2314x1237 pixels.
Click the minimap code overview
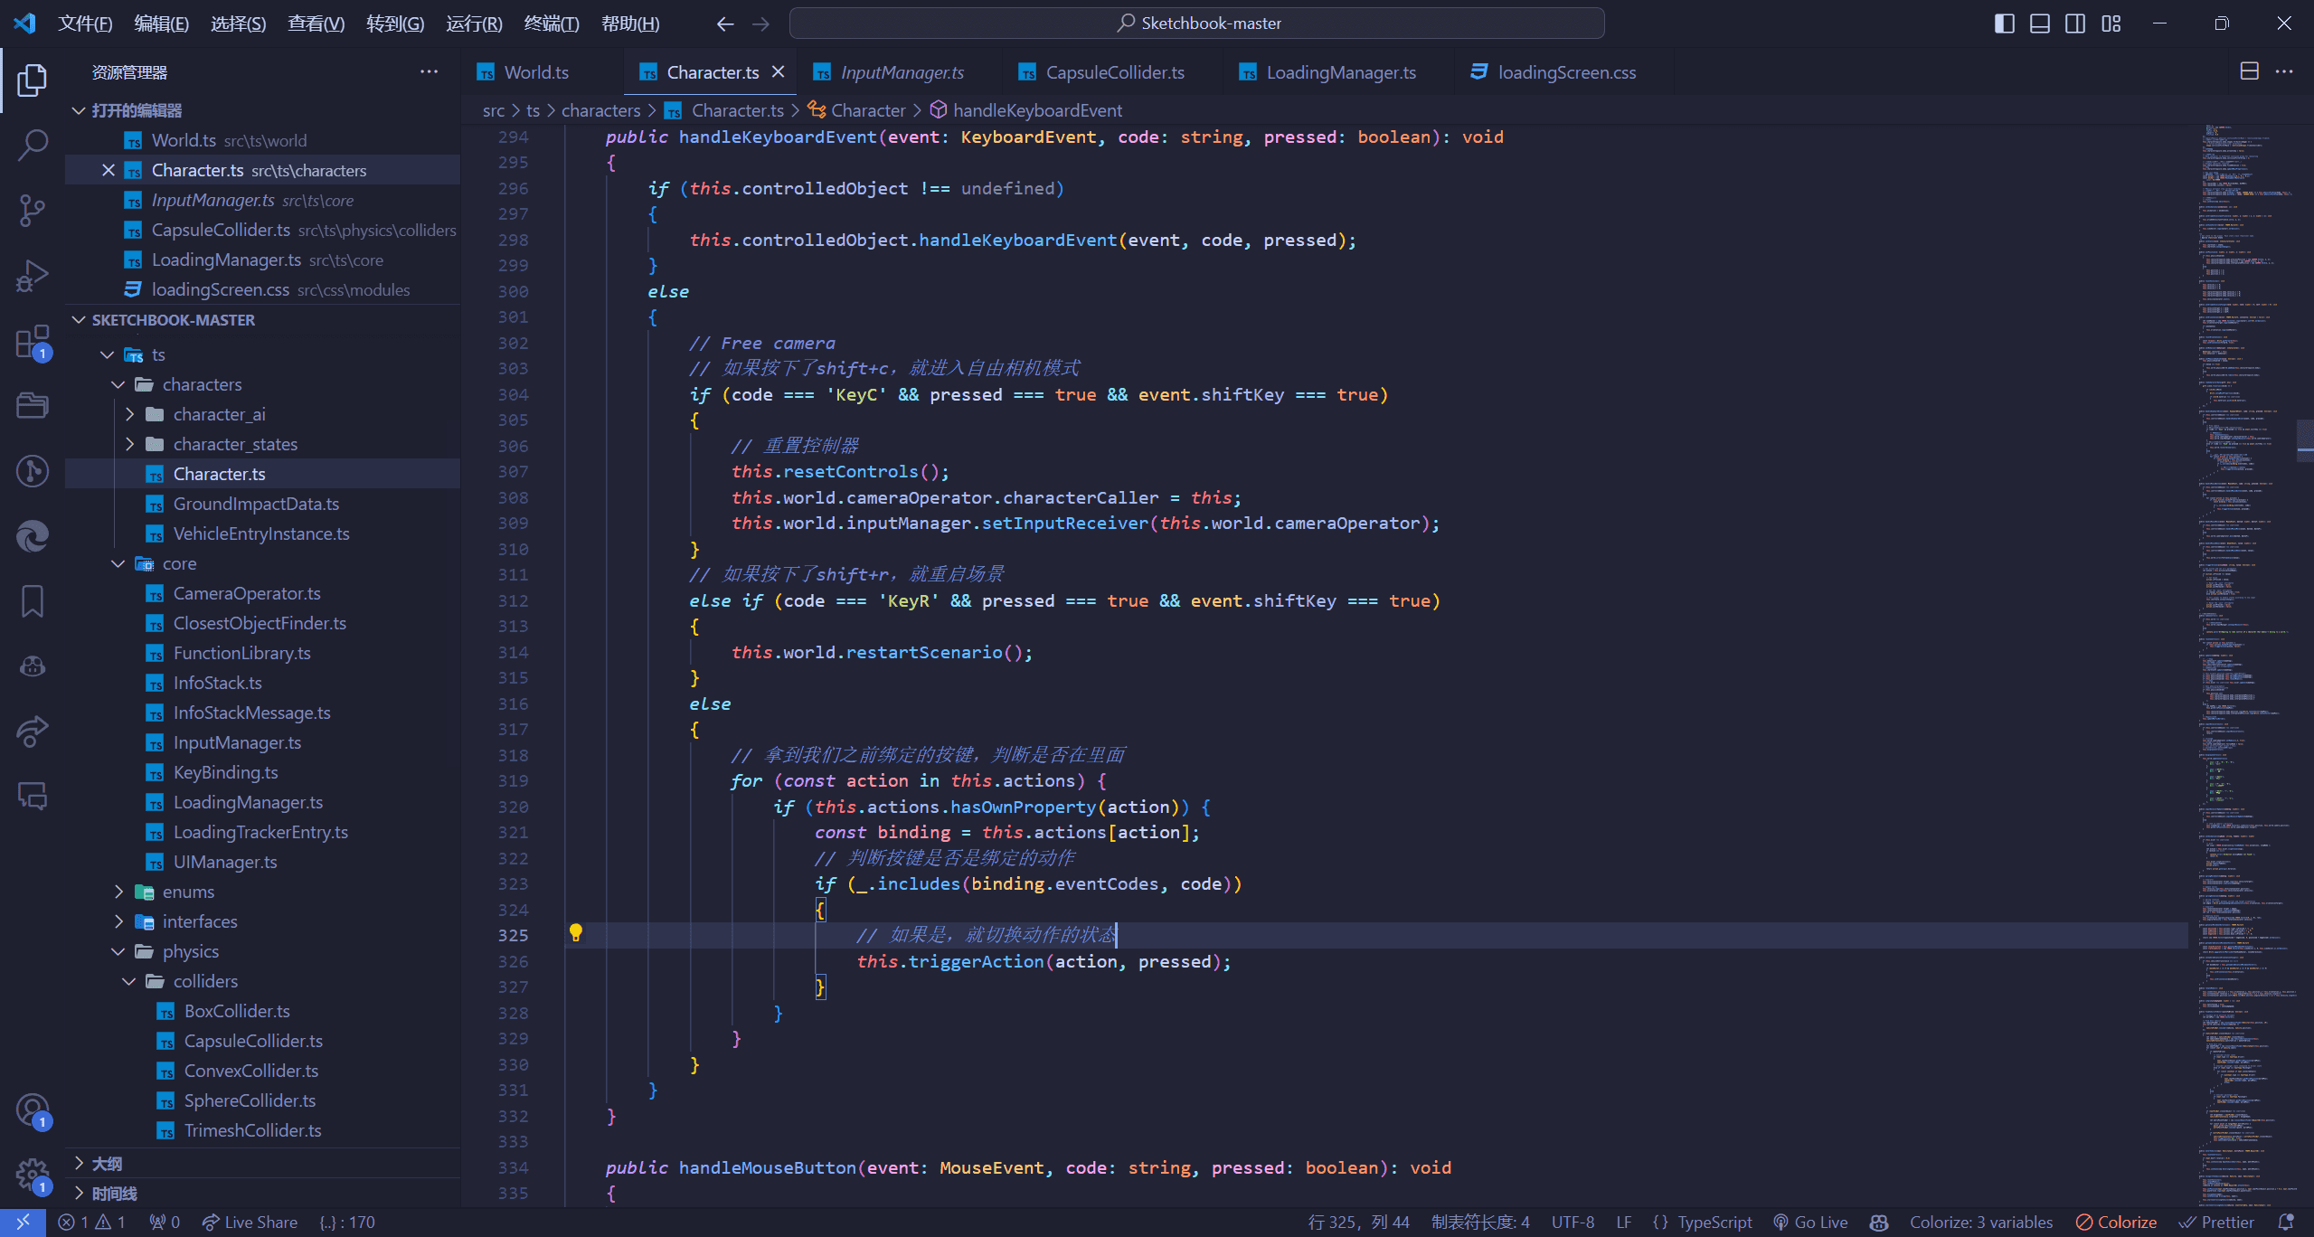tap(2247, 665)
